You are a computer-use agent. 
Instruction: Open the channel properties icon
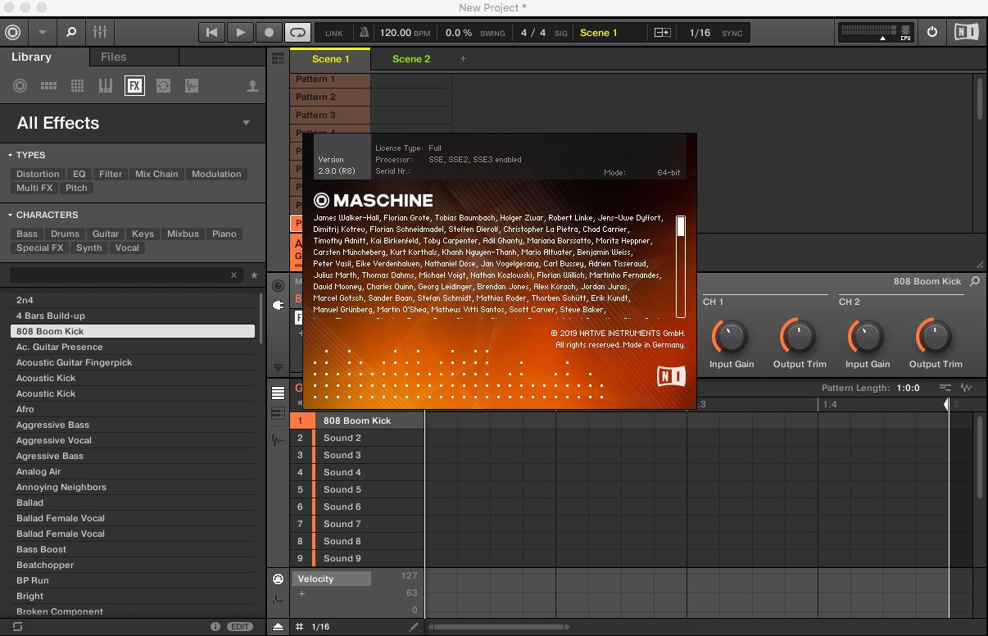pyautogui.click(x=278, y=285)
